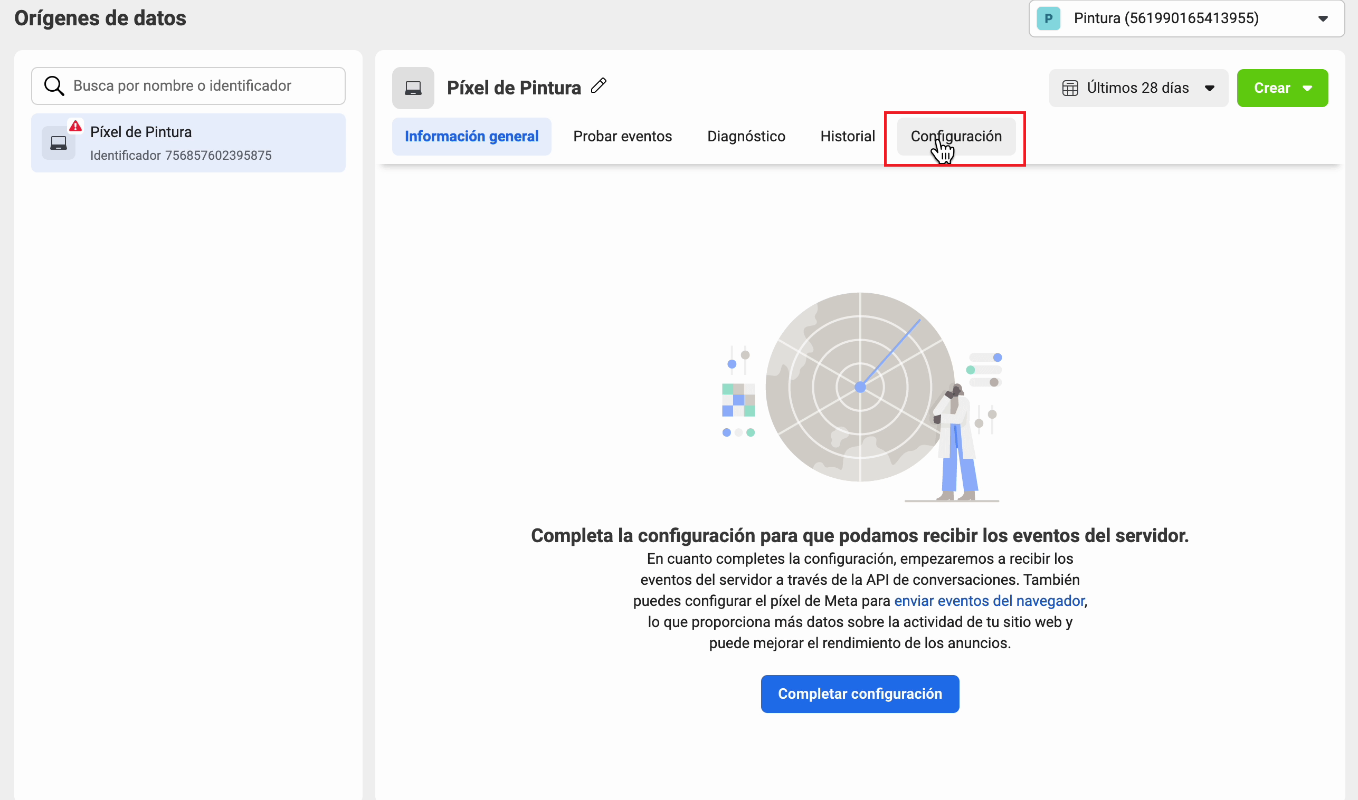1358x800 pixels.
Task: Toggle visibility icon on pixel sidebar entry
Action: click(75, 124)
